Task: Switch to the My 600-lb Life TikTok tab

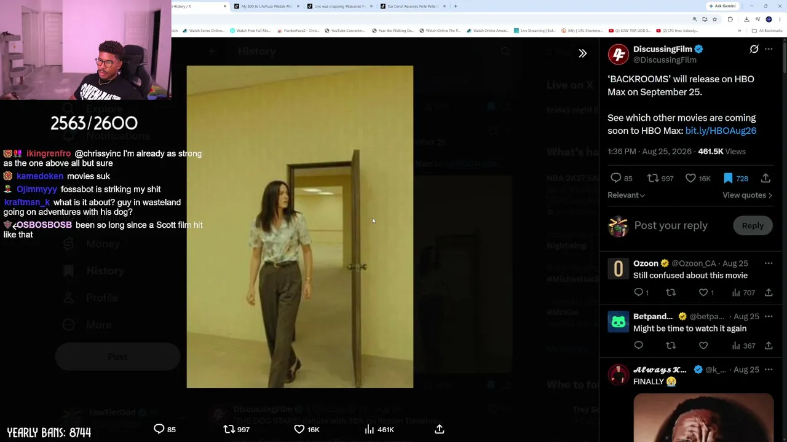Action: point(266,6)
